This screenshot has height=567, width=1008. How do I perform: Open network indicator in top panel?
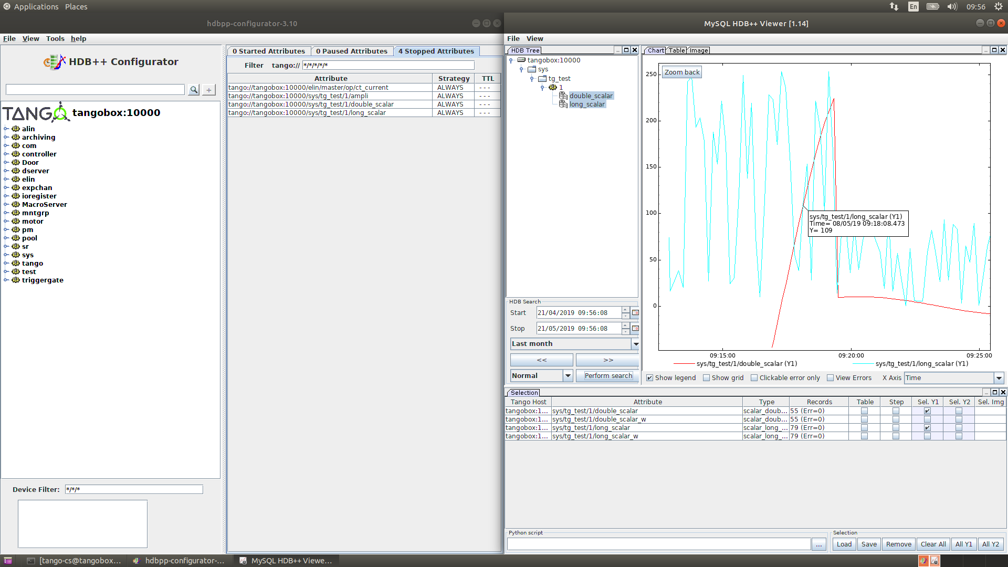tap(894, 7)
